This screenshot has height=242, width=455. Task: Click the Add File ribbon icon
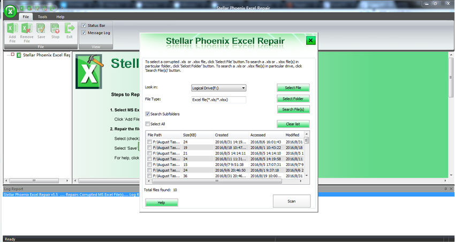pos(12,30)
